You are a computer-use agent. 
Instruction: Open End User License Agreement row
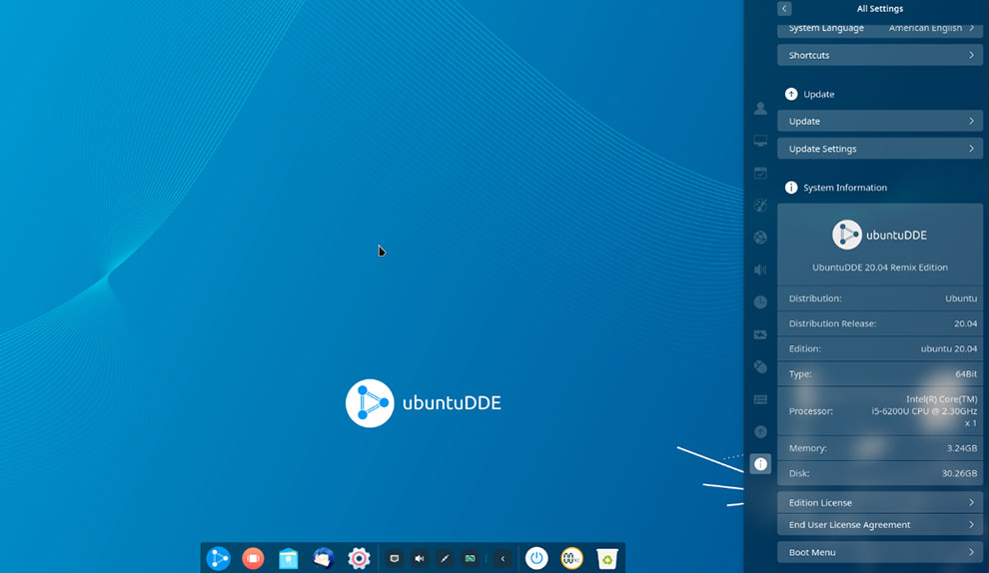pyautogui.click(x=880, y=524)
